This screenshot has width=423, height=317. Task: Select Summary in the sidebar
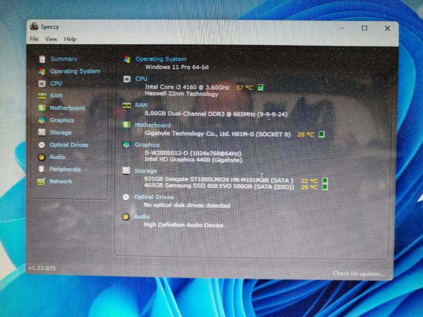tap(64, 59)
